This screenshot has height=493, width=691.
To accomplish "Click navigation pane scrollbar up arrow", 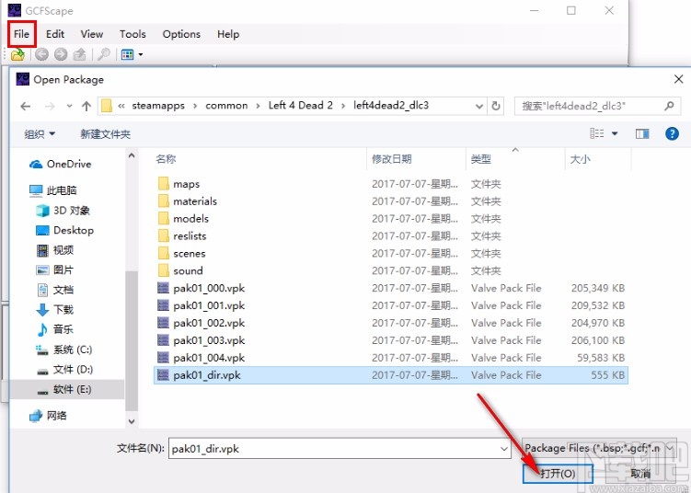I will tap(132, 155).
